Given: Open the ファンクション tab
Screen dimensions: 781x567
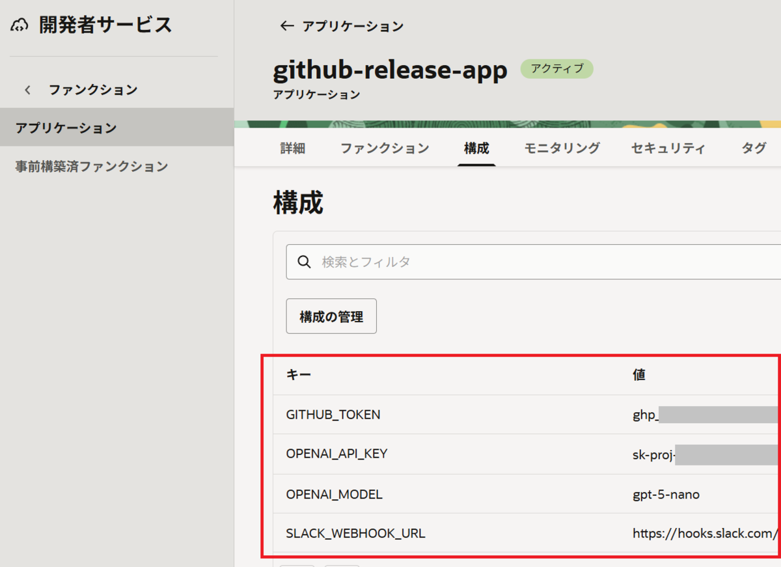Looking at the screenshot, I should 384,148.
